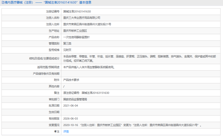Viewport: 223px width, 136px height.
Task: Click the 适用范围/预期用途 label
Action: tap(48, 67)
